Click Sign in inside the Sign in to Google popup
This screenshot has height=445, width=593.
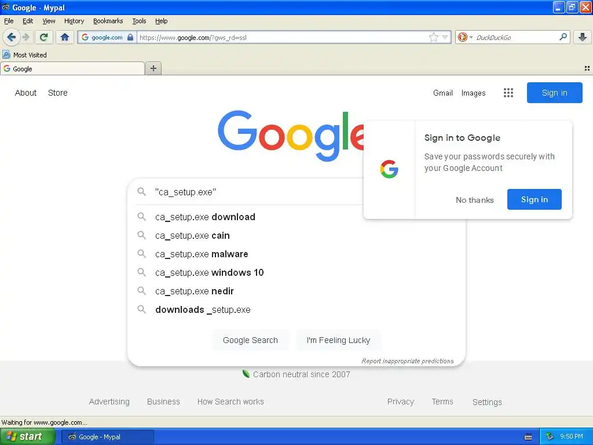[535, 199]
